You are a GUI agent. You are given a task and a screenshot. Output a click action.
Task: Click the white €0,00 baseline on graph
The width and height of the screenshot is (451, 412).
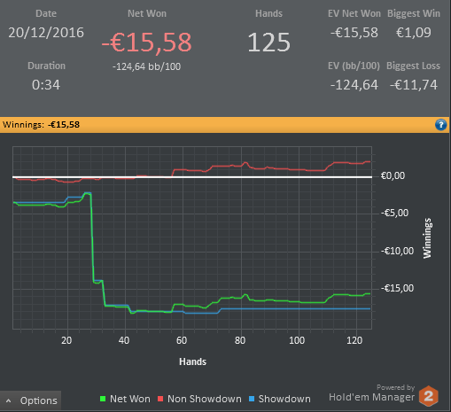pyautogui.click(x=192, y=177)
